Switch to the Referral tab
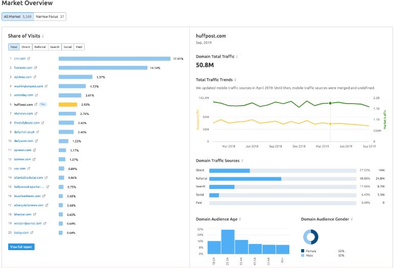394x268 pixels. click(40, 47)
